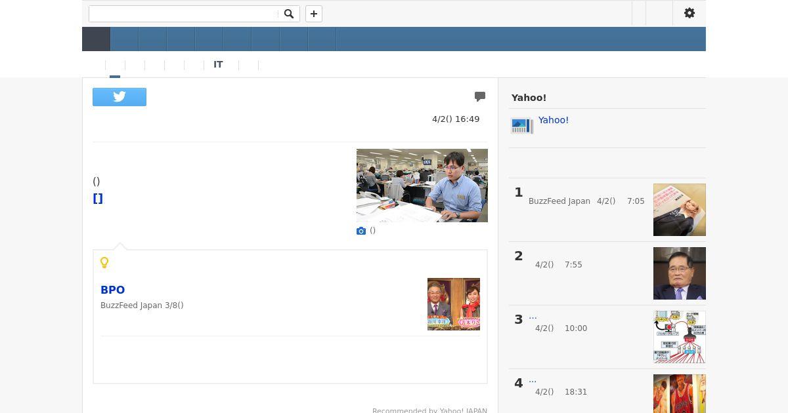Share the article via Twitter bird button
Screen dimensions: 788x413
(x=120, y=97)
